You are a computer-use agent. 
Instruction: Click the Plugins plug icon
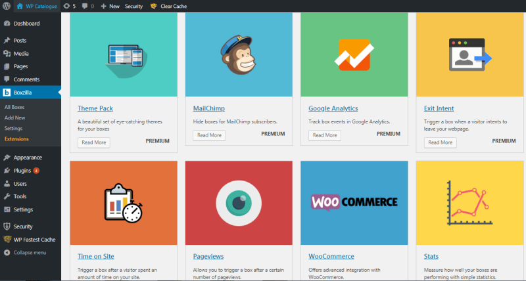click(x=7, y=171)
